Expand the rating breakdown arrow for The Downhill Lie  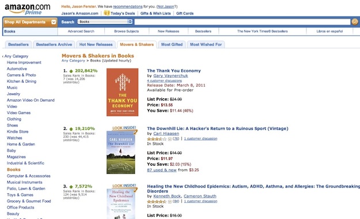click(170, 139)
